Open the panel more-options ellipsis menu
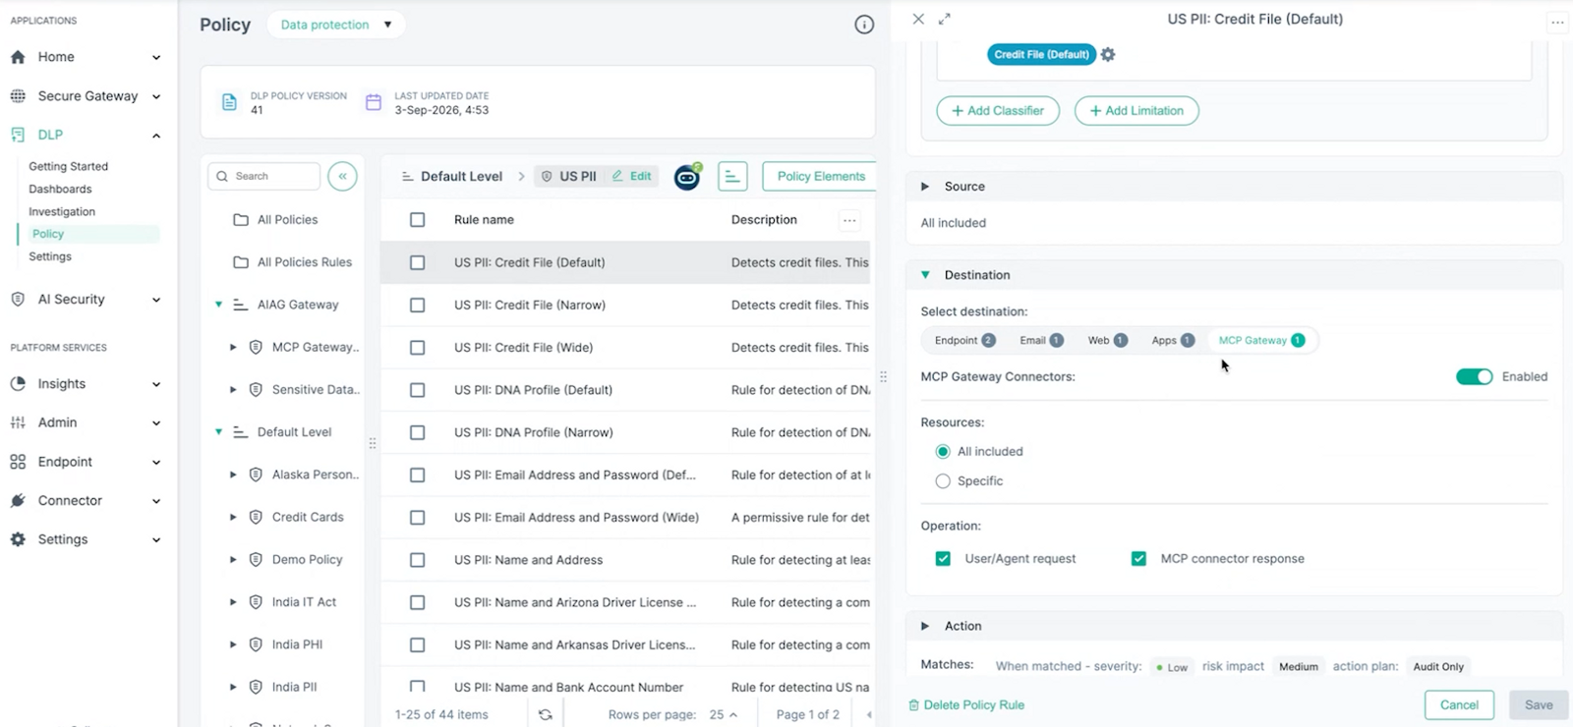Screen dimensions: 1573x727 point(1557,22)
